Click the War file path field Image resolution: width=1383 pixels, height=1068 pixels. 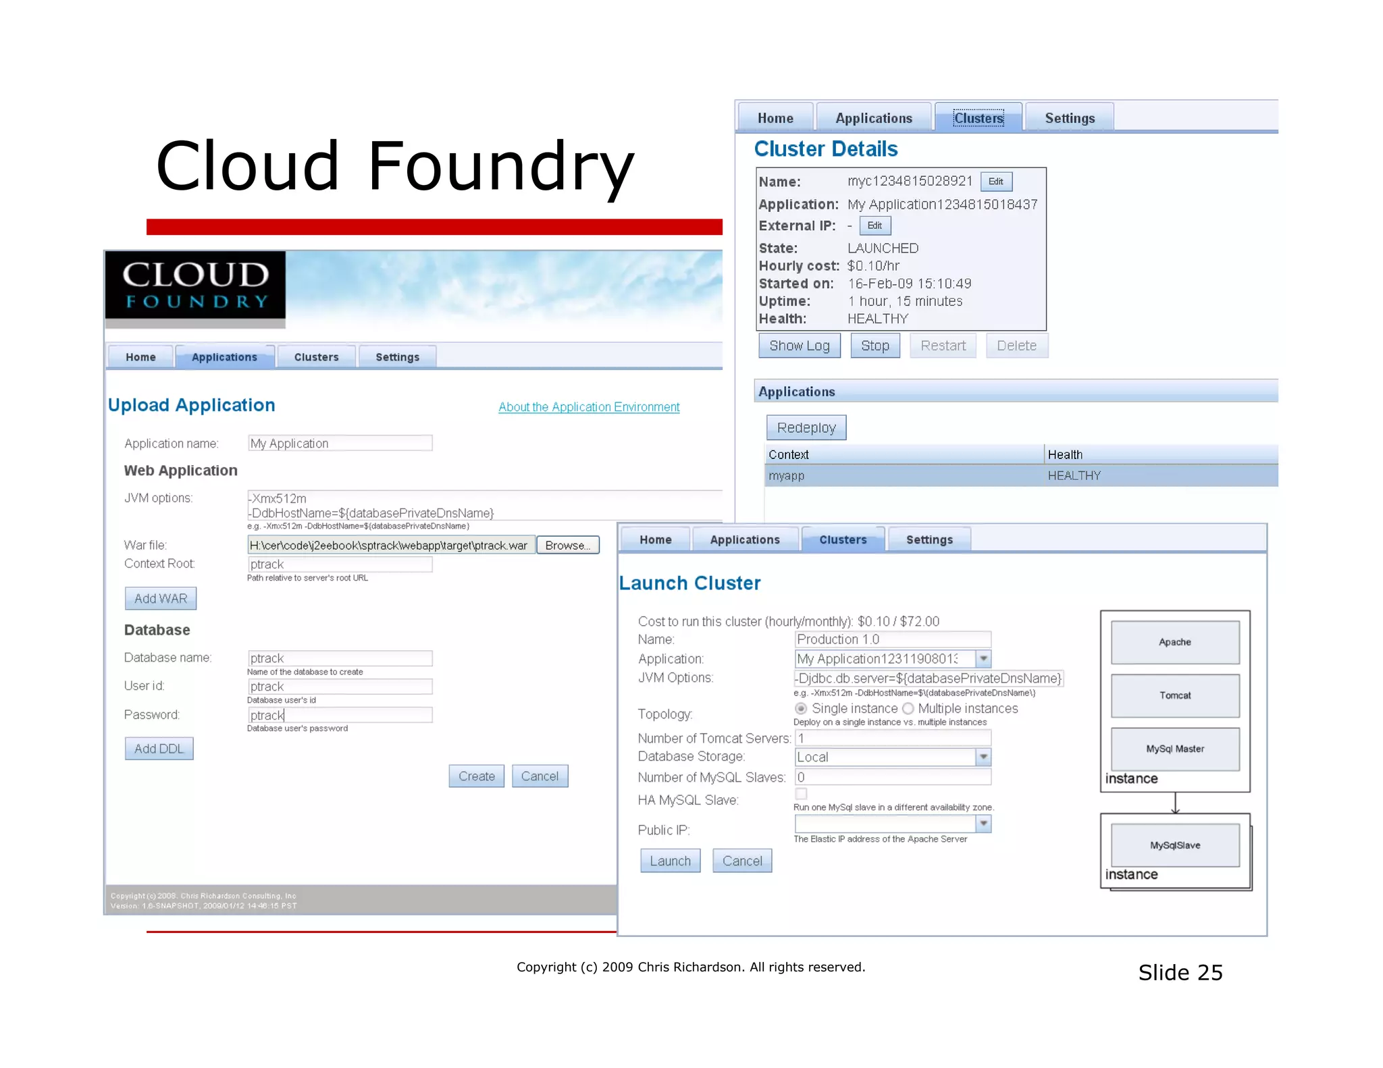(391, 545)
